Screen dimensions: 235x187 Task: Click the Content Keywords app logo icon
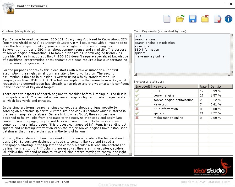(8, 8)
